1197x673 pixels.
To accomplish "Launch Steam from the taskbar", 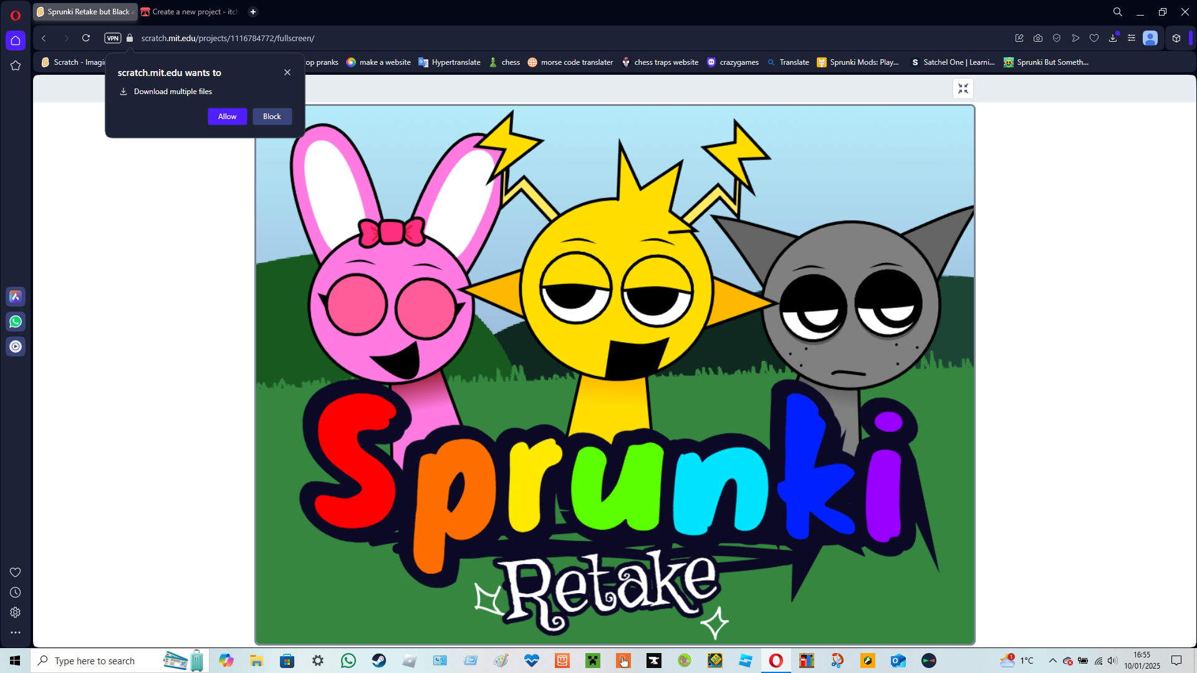I will [x=378, y=661].
